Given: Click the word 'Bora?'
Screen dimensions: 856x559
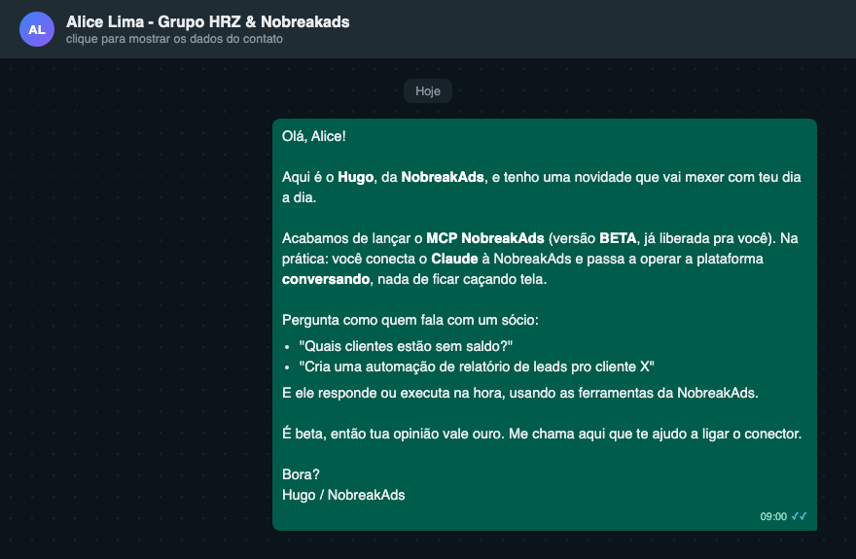Looking at the screenshot, I should pos(301,474).
